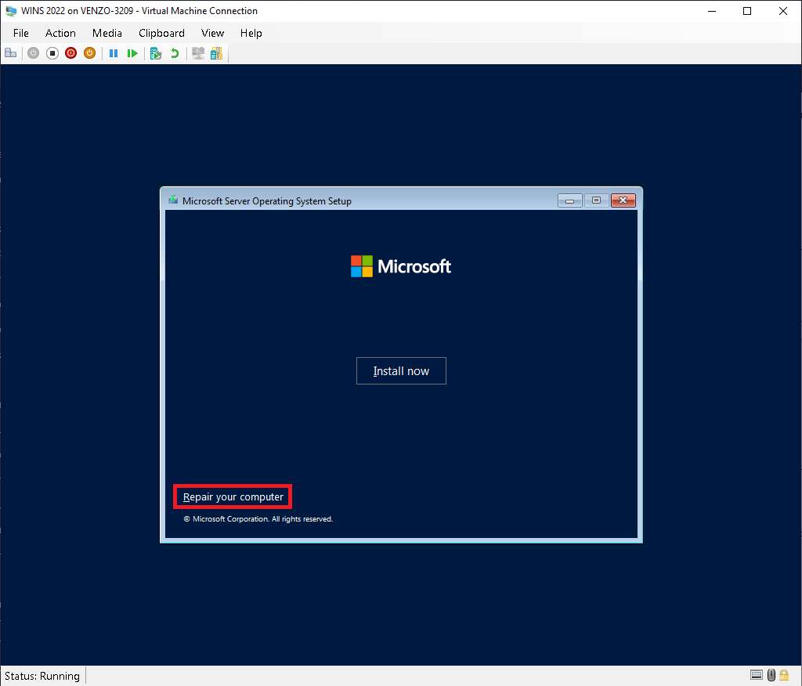Click the 'WINS 2022 on VENZO-3209' window title text
The height and width of the screenshot is (686, 802).
tap(78, 11)
